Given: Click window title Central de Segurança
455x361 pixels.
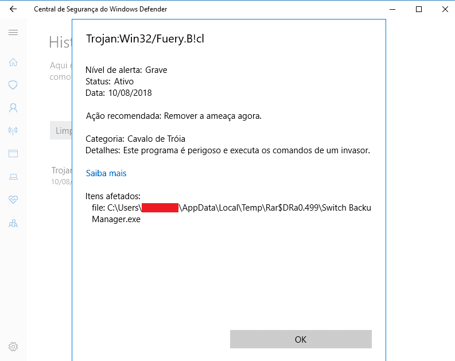Looking at the screenshot, I should (100, 9).
